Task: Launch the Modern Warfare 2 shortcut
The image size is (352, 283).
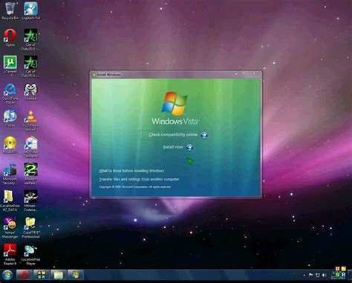Action: coord(30,174)
